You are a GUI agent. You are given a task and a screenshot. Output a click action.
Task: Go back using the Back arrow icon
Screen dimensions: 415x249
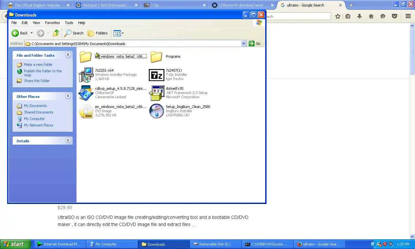click(15, 33)
